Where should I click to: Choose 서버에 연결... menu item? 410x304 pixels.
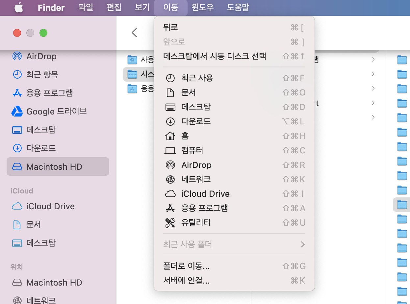[234, 280]
